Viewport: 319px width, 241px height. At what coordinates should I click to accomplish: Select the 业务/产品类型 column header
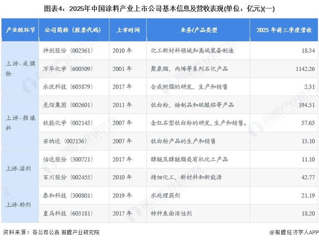[198, 30]
